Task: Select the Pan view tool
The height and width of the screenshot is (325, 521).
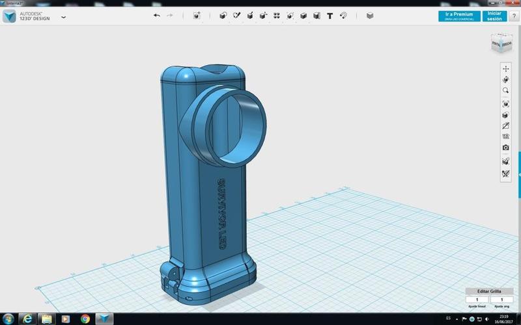Action: pos(505,69)
